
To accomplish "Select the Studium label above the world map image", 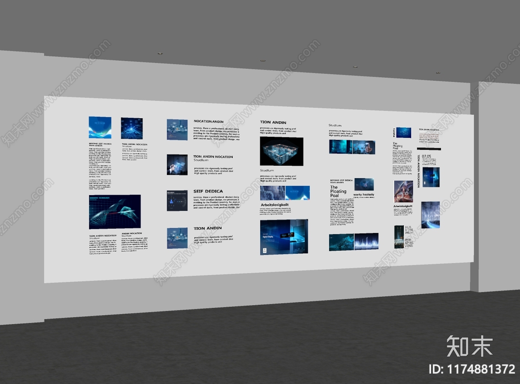I will (x=335, y=125).
